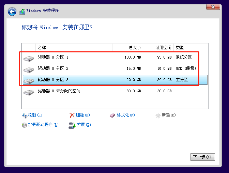229x173 pixels.
Task: Click the Type (类型) column header
Action: pos(190,48)
